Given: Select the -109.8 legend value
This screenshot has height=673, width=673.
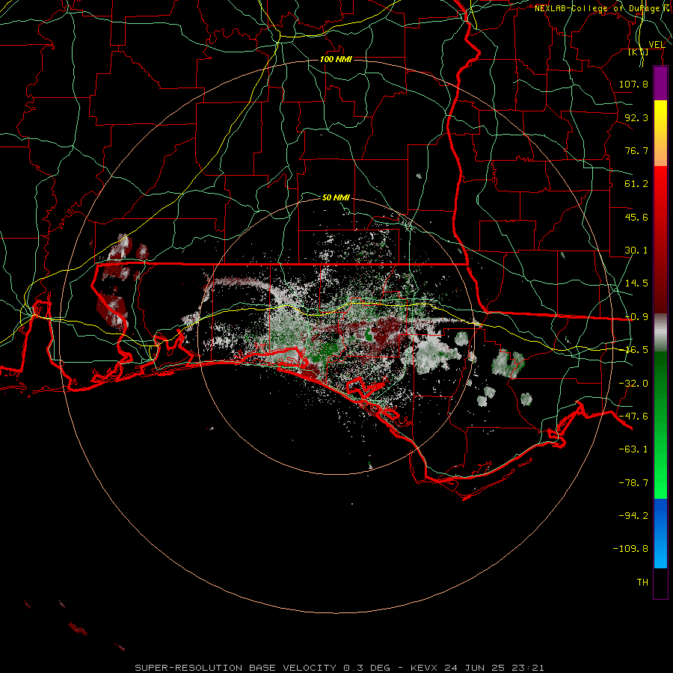Looking at the screenshot, I should (630, 549).
